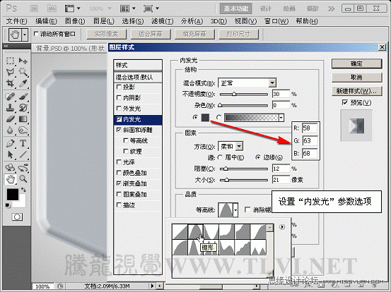Open the gradient picker dropdown arrow

(281, 118)
